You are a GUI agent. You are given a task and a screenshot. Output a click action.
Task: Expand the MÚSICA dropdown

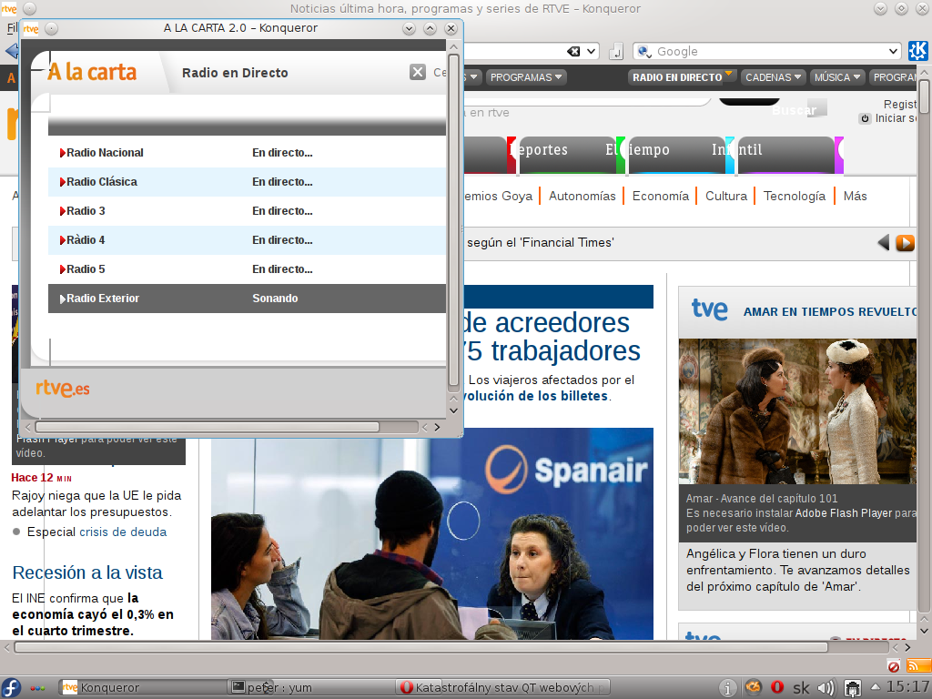(837, 77)
